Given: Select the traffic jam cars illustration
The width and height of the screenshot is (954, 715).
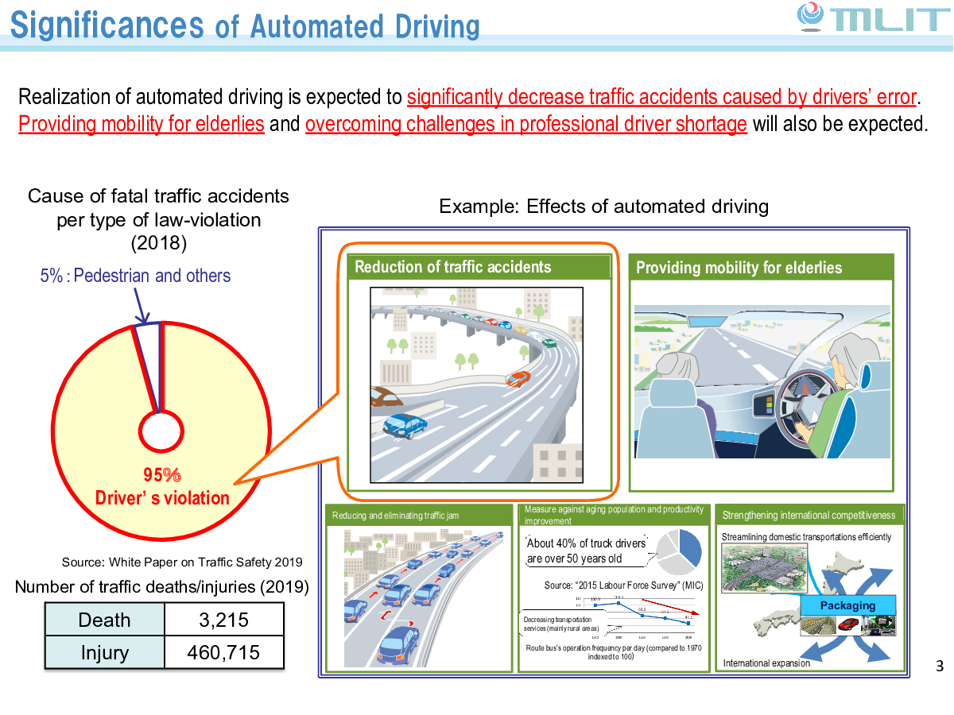Looking at the screenshot, I should coord(423,598).
